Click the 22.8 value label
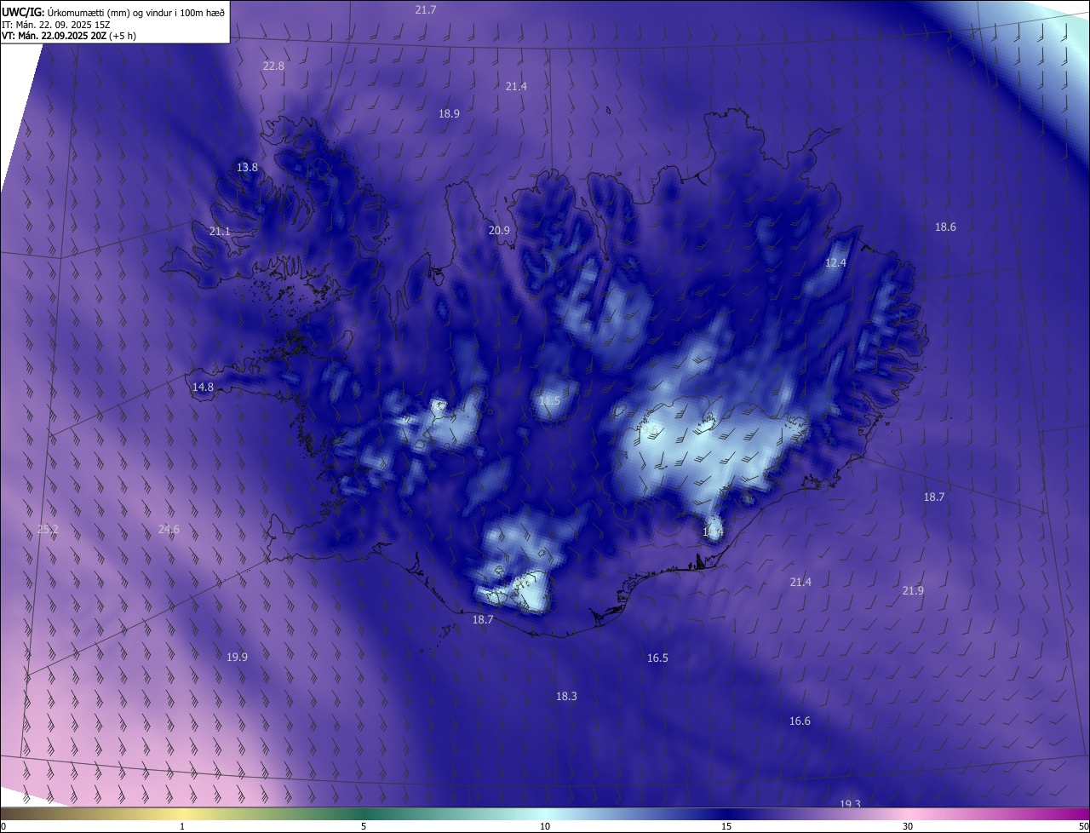Viewport: 1090px width, 833px height. pos(273,66)
